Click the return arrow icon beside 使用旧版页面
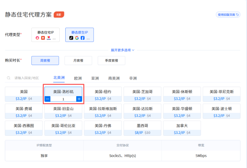 pyautogui.click(x=237, y=15)
